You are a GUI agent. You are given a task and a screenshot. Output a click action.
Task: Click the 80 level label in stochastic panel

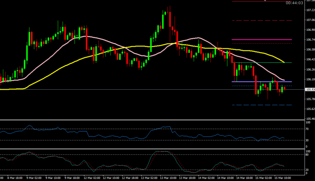tap(308, 155)
